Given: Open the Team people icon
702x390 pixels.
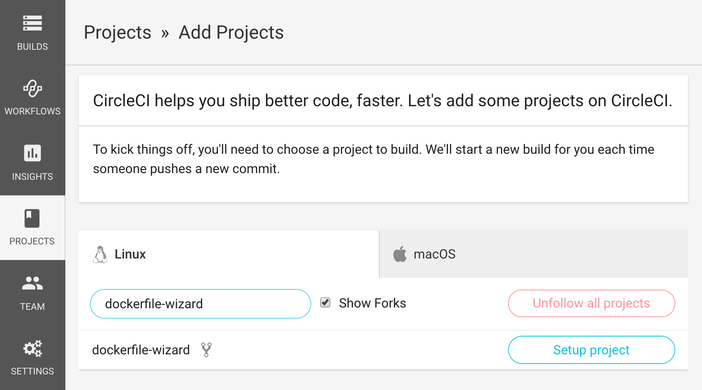Looking at the screenshot, I should [32, 283].
